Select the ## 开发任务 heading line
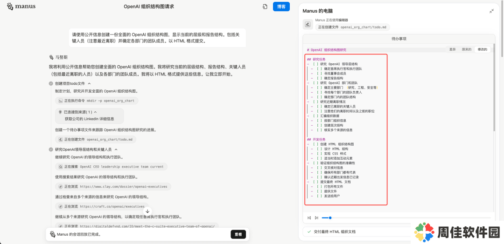 (x=316, y=140)
